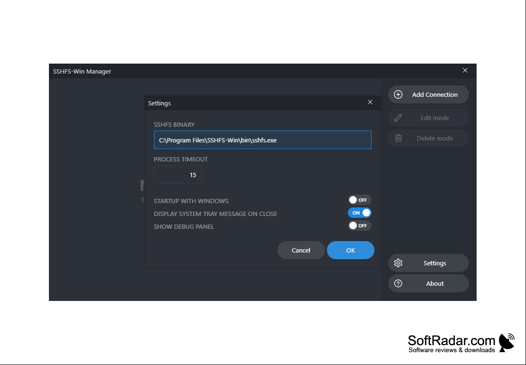Viewport: 526px width, 365px height.
Task: Cancel the Settings dialog
Action: [301, 250]
